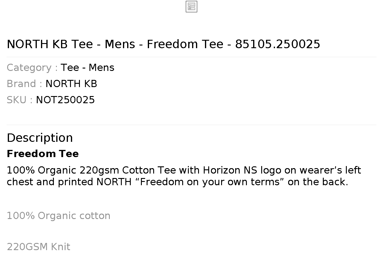Click the first description line mentioning Horizon NS logo
Viewport: 383px width, 263px height.
pyautogui.click(x=184, y=170)
